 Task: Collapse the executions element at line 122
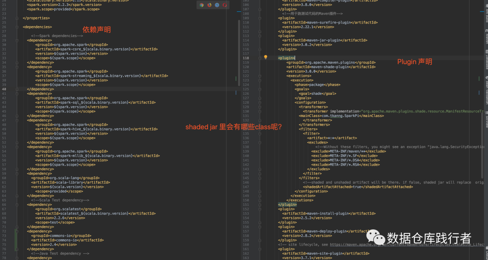click(x=259, y=76)
